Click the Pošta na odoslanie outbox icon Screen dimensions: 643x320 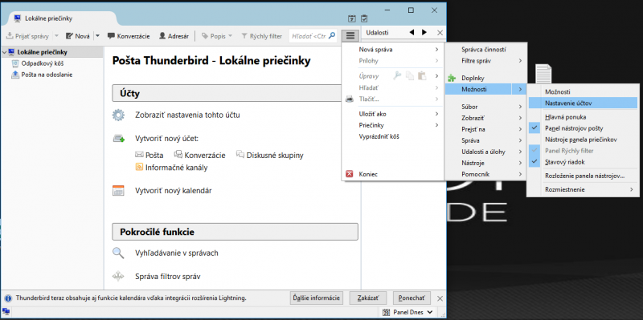(15, 75)
